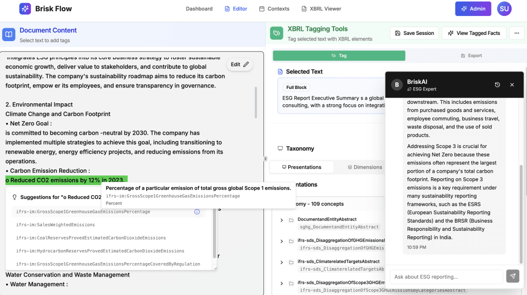Screen dimensions: 527x295
Task: Open the three-dots more options menu
Action: coord(516,33)
